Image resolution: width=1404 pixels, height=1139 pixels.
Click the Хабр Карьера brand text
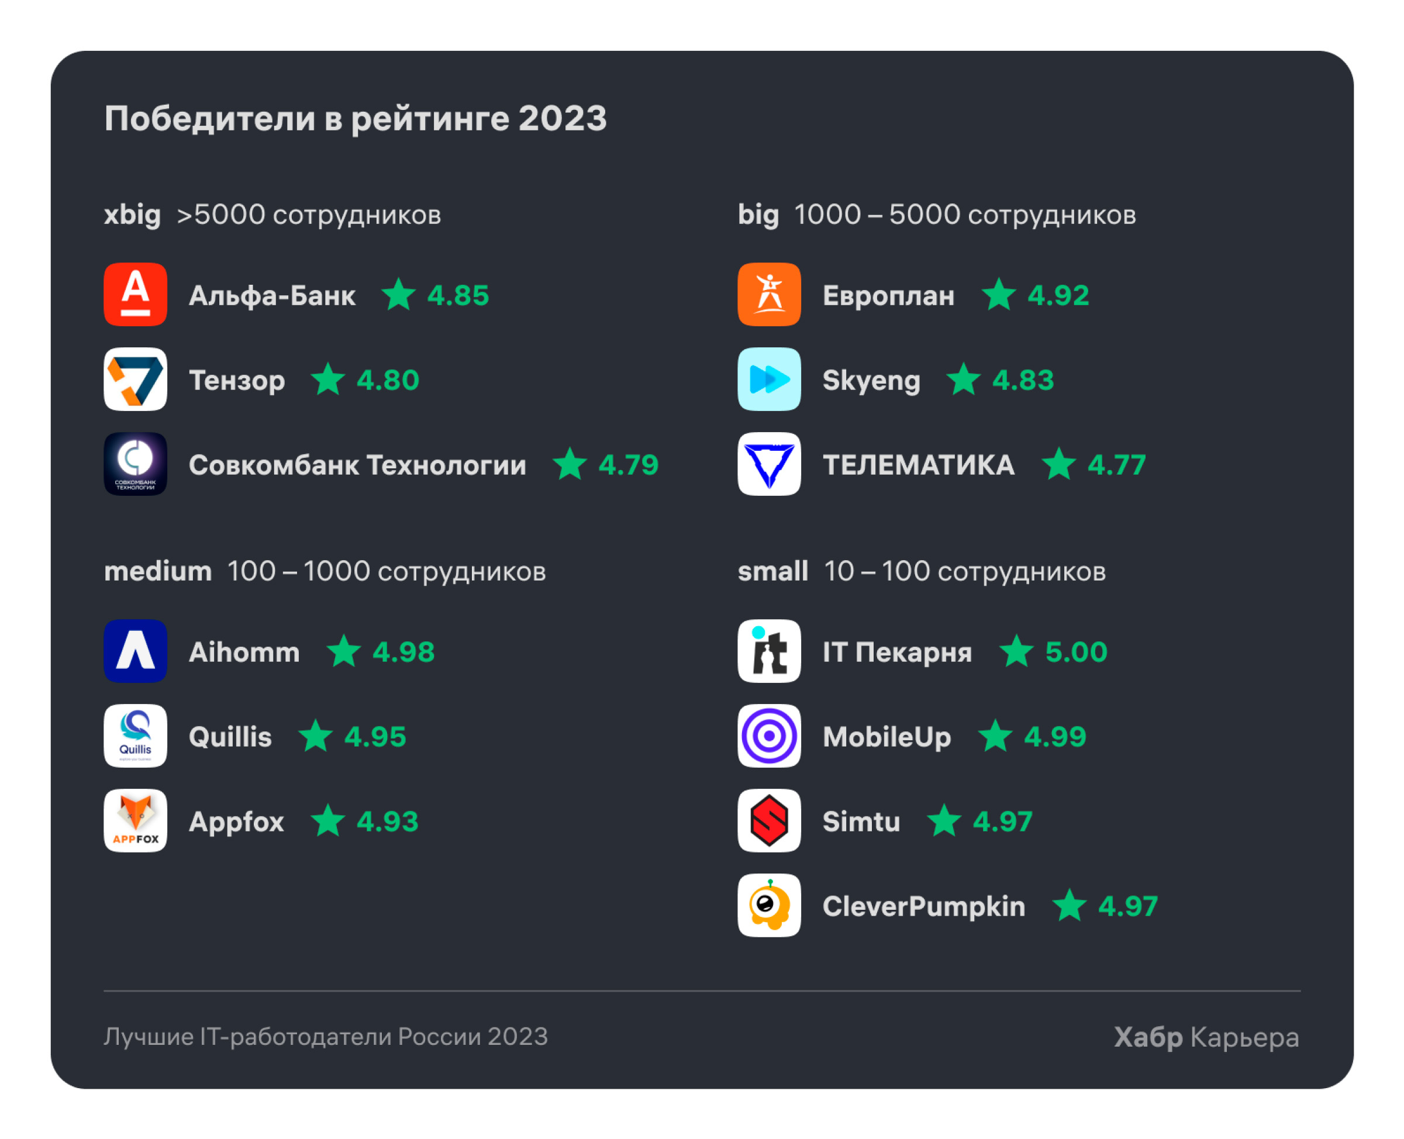coord(1206,1037)
